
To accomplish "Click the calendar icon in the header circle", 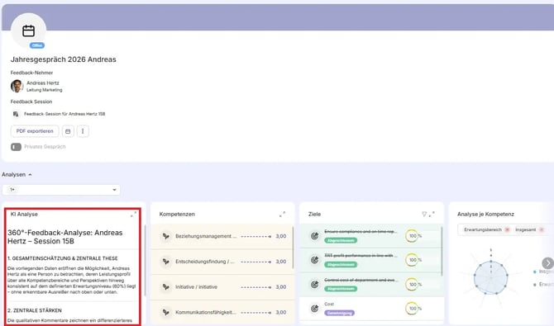I will pyautogui.click(x=29, y=31).
